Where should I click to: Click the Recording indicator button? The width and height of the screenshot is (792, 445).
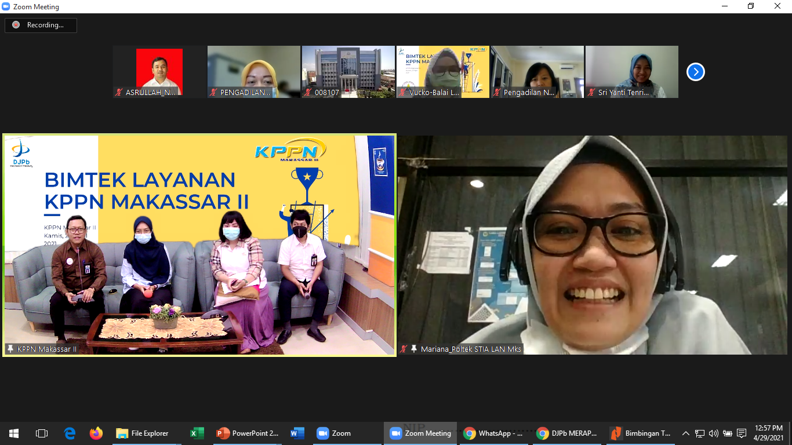pos(41,25)
